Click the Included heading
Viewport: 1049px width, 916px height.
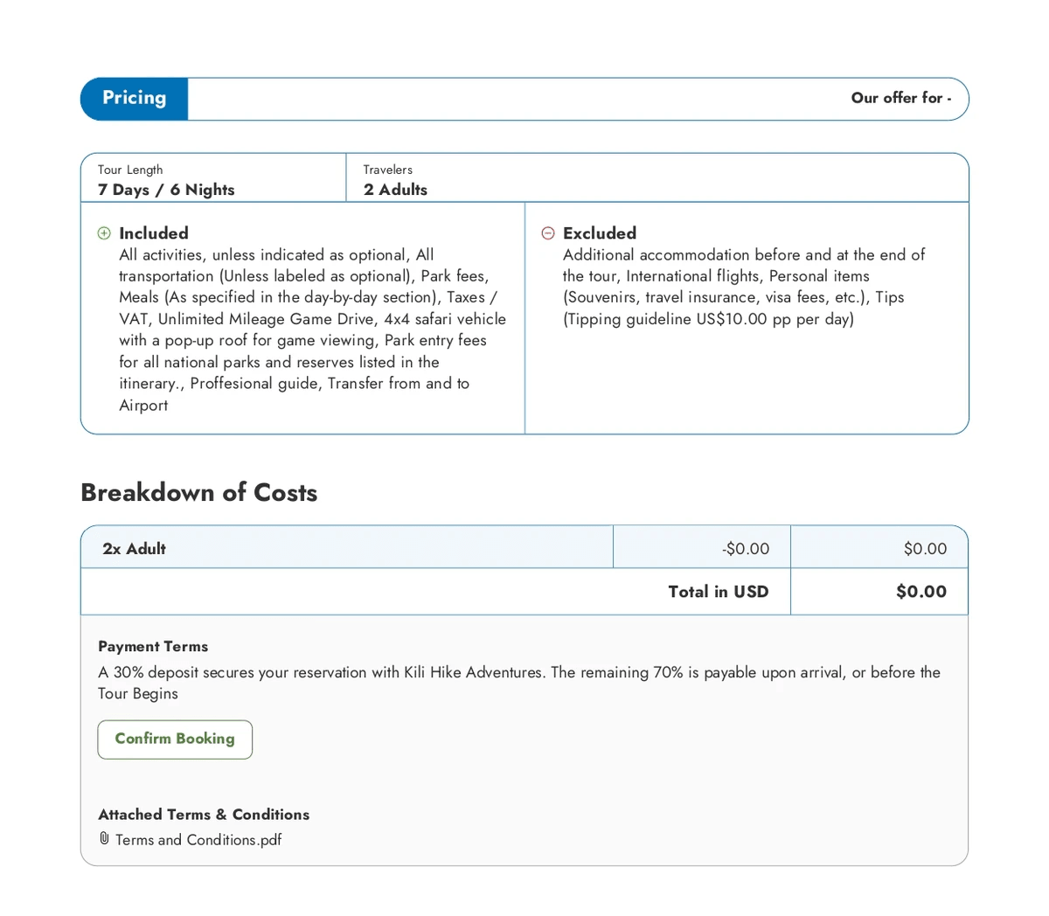point(154,233)
